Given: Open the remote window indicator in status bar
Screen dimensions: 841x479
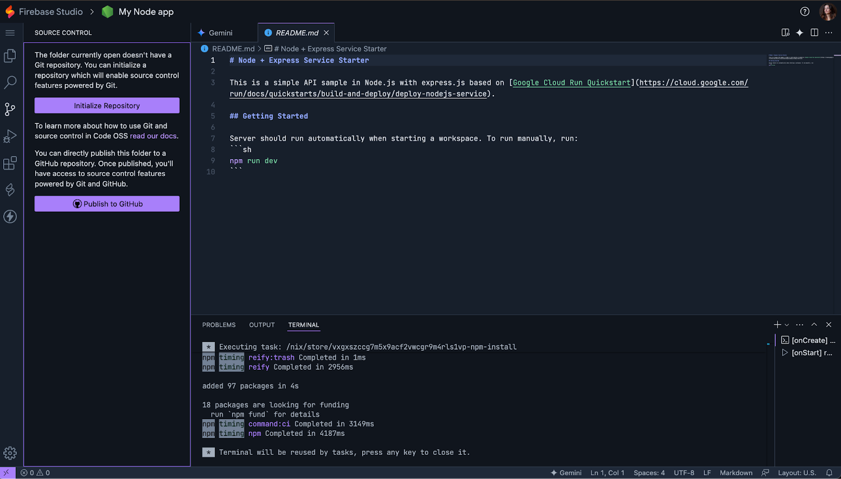Looking at the screenshot, I should coord(7,473).
